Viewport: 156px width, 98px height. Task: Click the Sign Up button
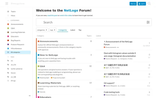tap(133, 4)
